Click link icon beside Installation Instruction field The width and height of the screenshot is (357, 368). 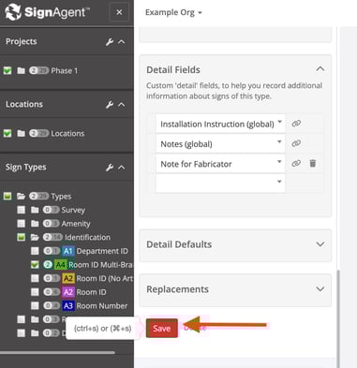296,124
